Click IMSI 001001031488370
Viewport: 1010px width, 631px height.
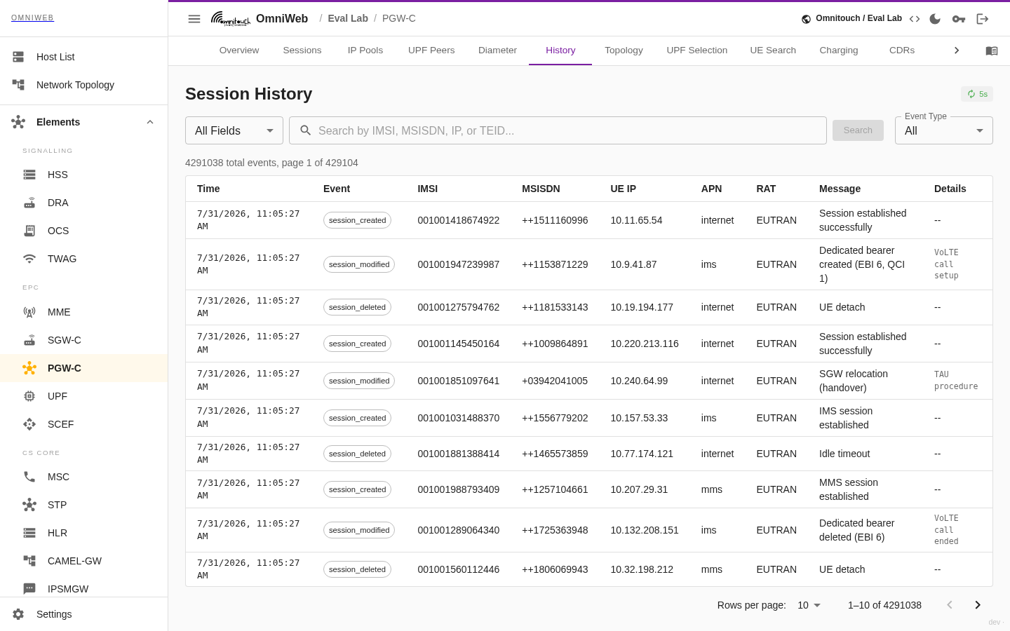tap(459, 418)
